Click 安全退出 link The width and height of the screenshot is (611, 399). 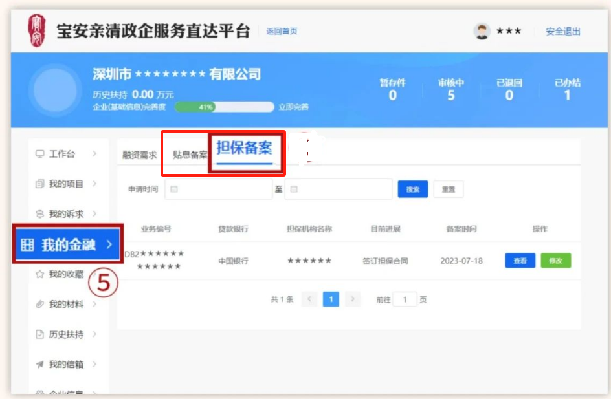point(562,32)
